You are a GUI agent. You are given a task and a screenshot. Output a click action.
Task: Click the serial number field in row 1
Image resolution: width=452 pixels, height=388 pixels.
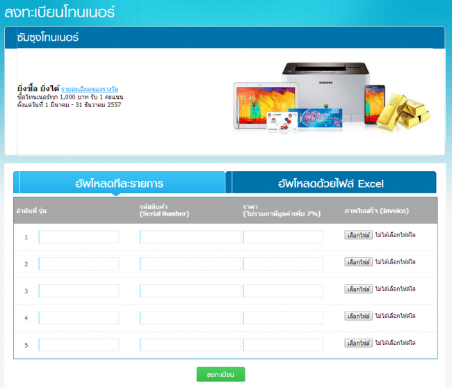(191, 237)
